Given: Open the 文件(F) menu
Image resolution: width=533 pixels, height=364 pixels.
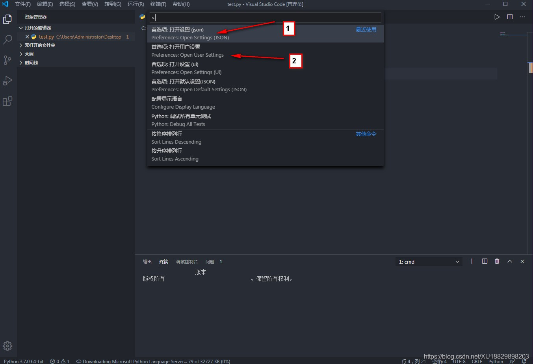Looking at the screenshot, I should click(x=23, y=4).
